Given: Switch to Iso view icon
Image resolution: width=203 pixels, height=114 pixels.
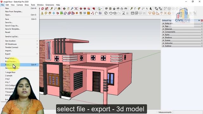Looking at the screenshot, I should point(107,9).
